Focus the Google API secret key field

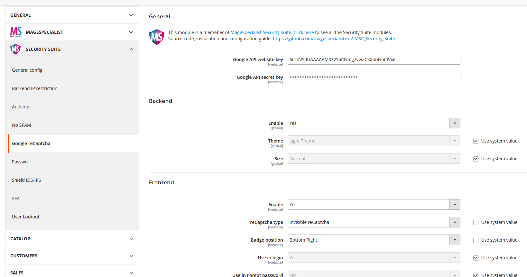pyautogui.click(x=374, y=77)
